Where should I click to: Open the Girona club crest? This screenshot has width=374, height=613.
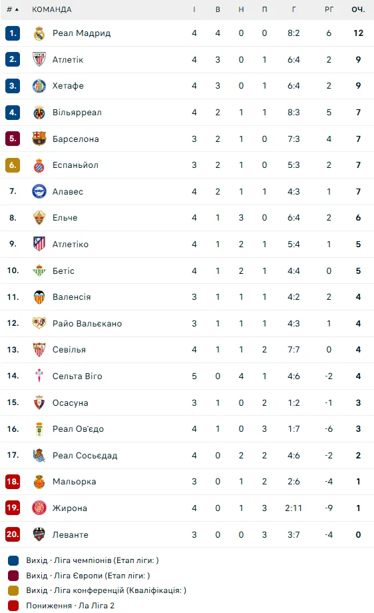39,508
